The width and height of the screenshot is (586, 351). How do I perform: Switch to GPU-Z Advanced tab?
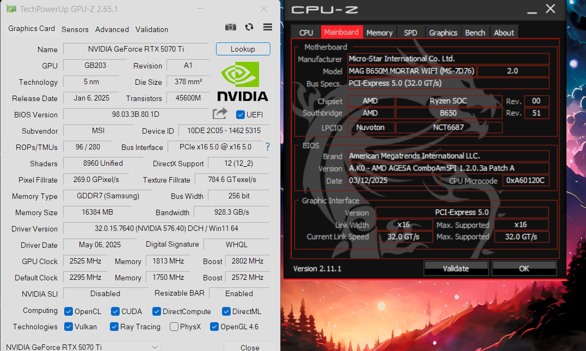[x=112, y=29]
